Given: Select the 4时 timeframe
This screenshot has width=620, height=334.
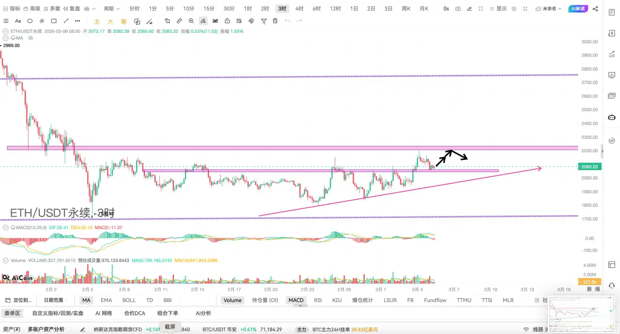Looking at the screenshot, I should point(299,9).
